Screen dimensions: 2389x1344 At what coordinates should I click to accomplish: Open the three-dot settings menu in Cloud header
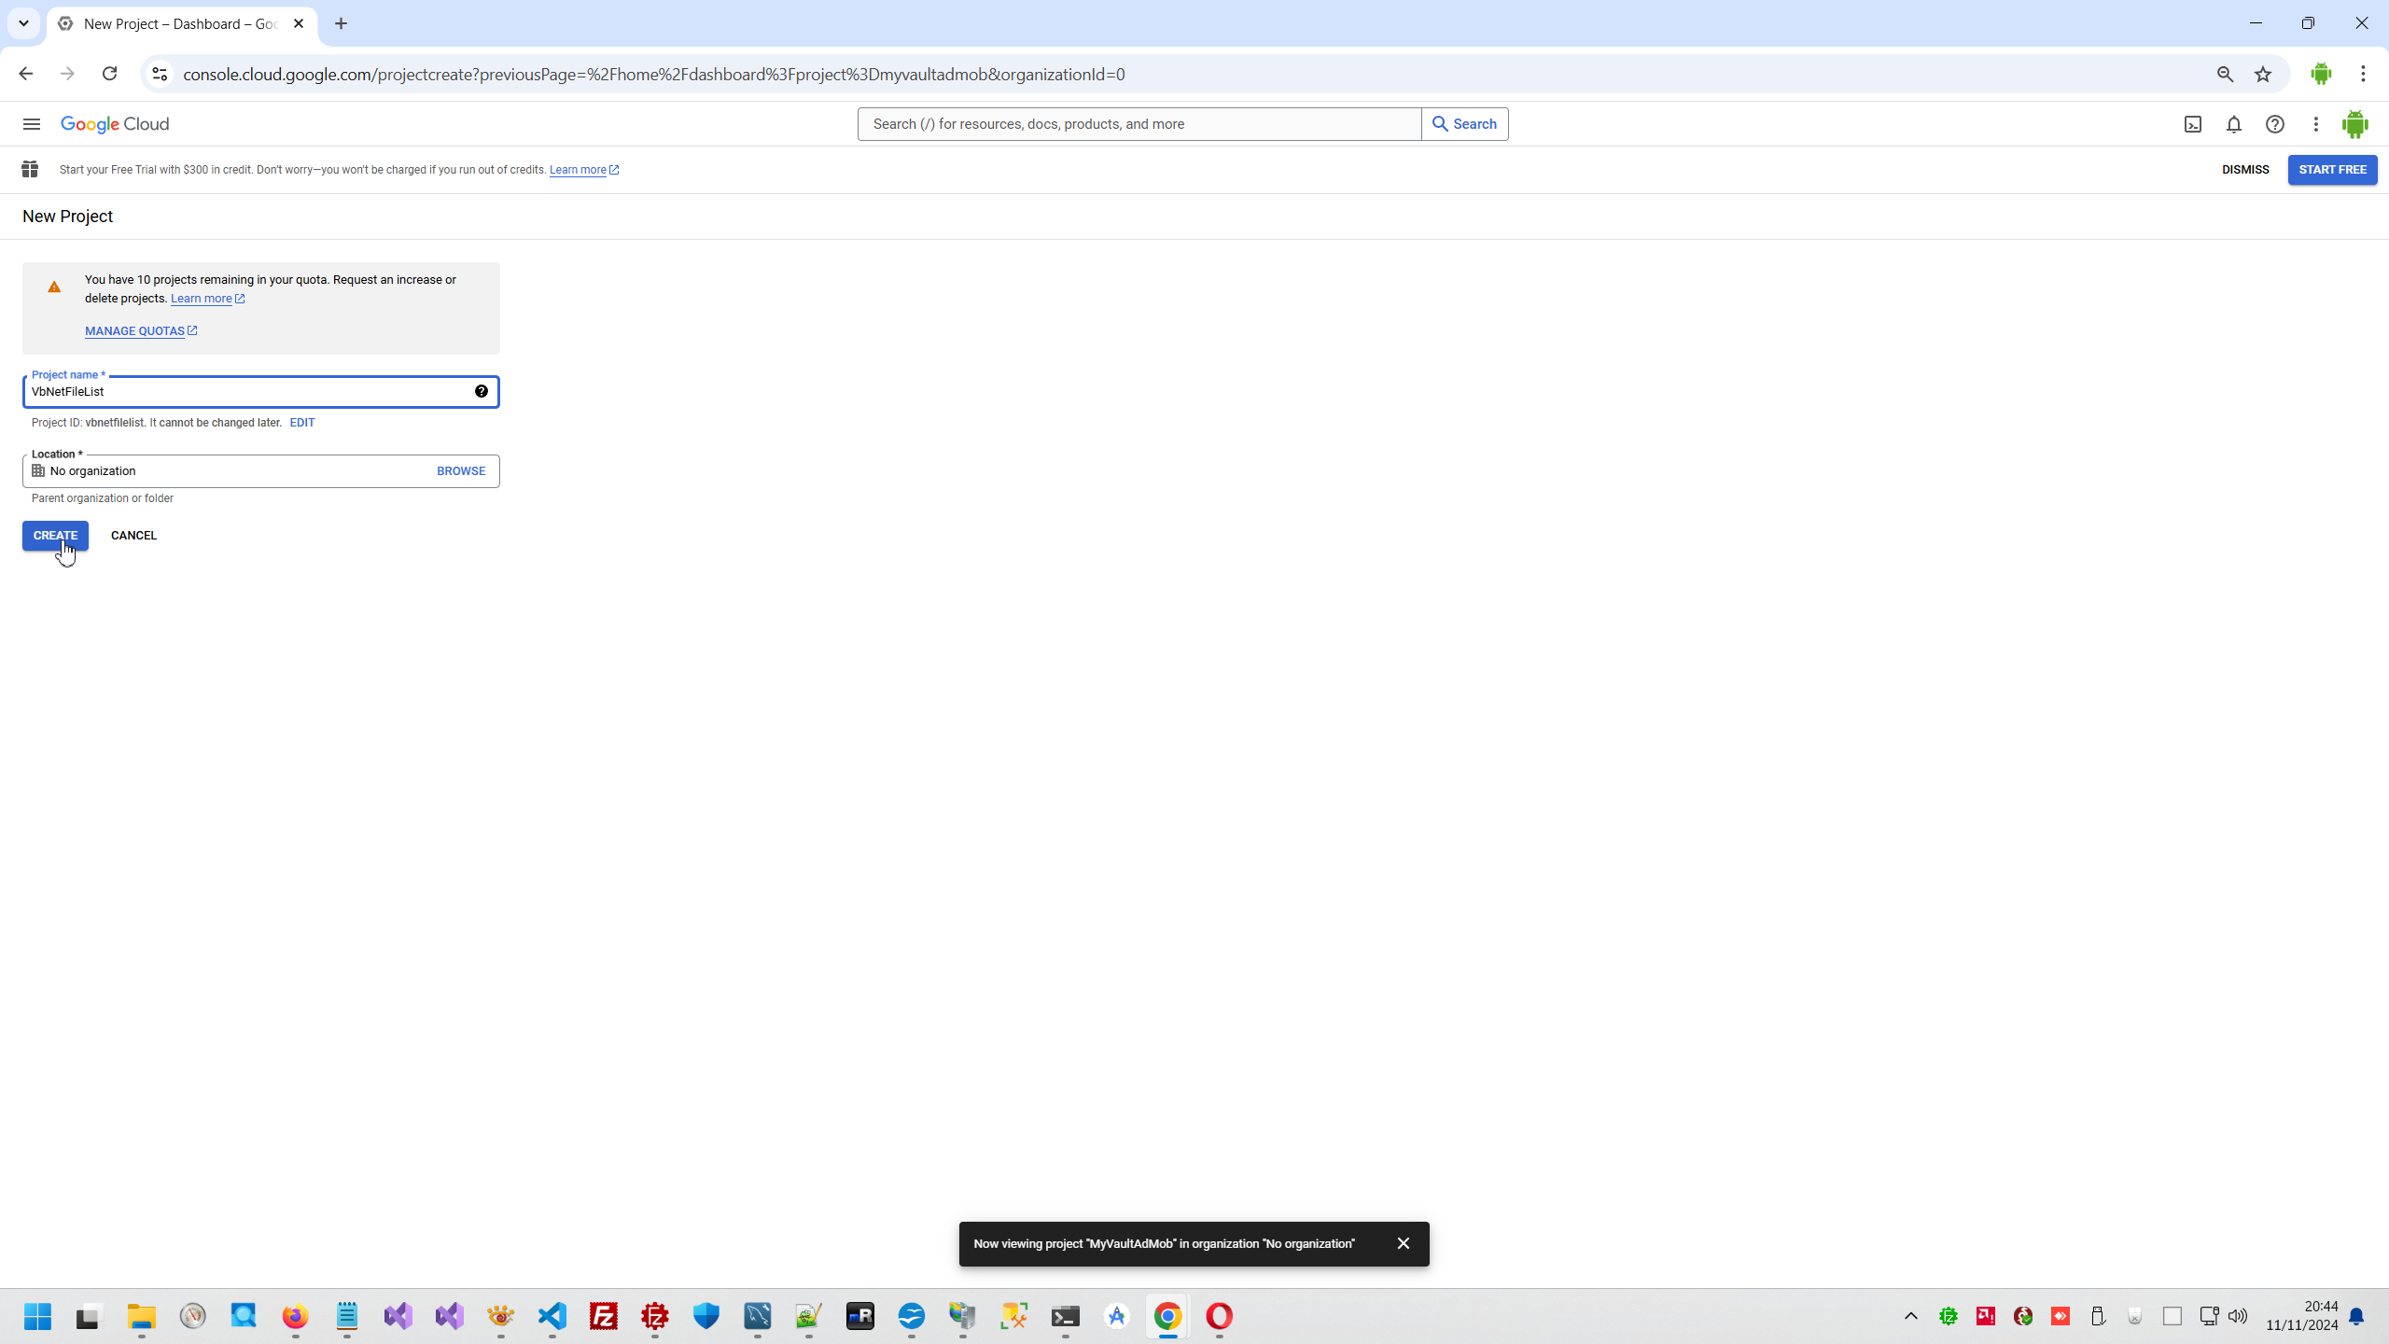coord(2315,124)
